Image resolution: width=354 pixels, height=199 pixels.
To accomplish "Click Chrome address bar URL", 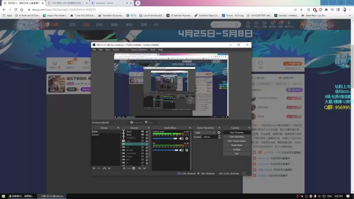I will [x=64, y=10].
